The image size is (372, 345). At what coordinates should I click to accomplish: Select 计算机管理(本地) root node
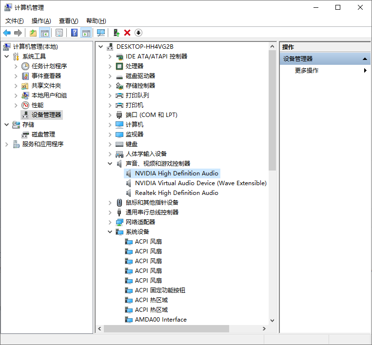click(x=36, y=47)
